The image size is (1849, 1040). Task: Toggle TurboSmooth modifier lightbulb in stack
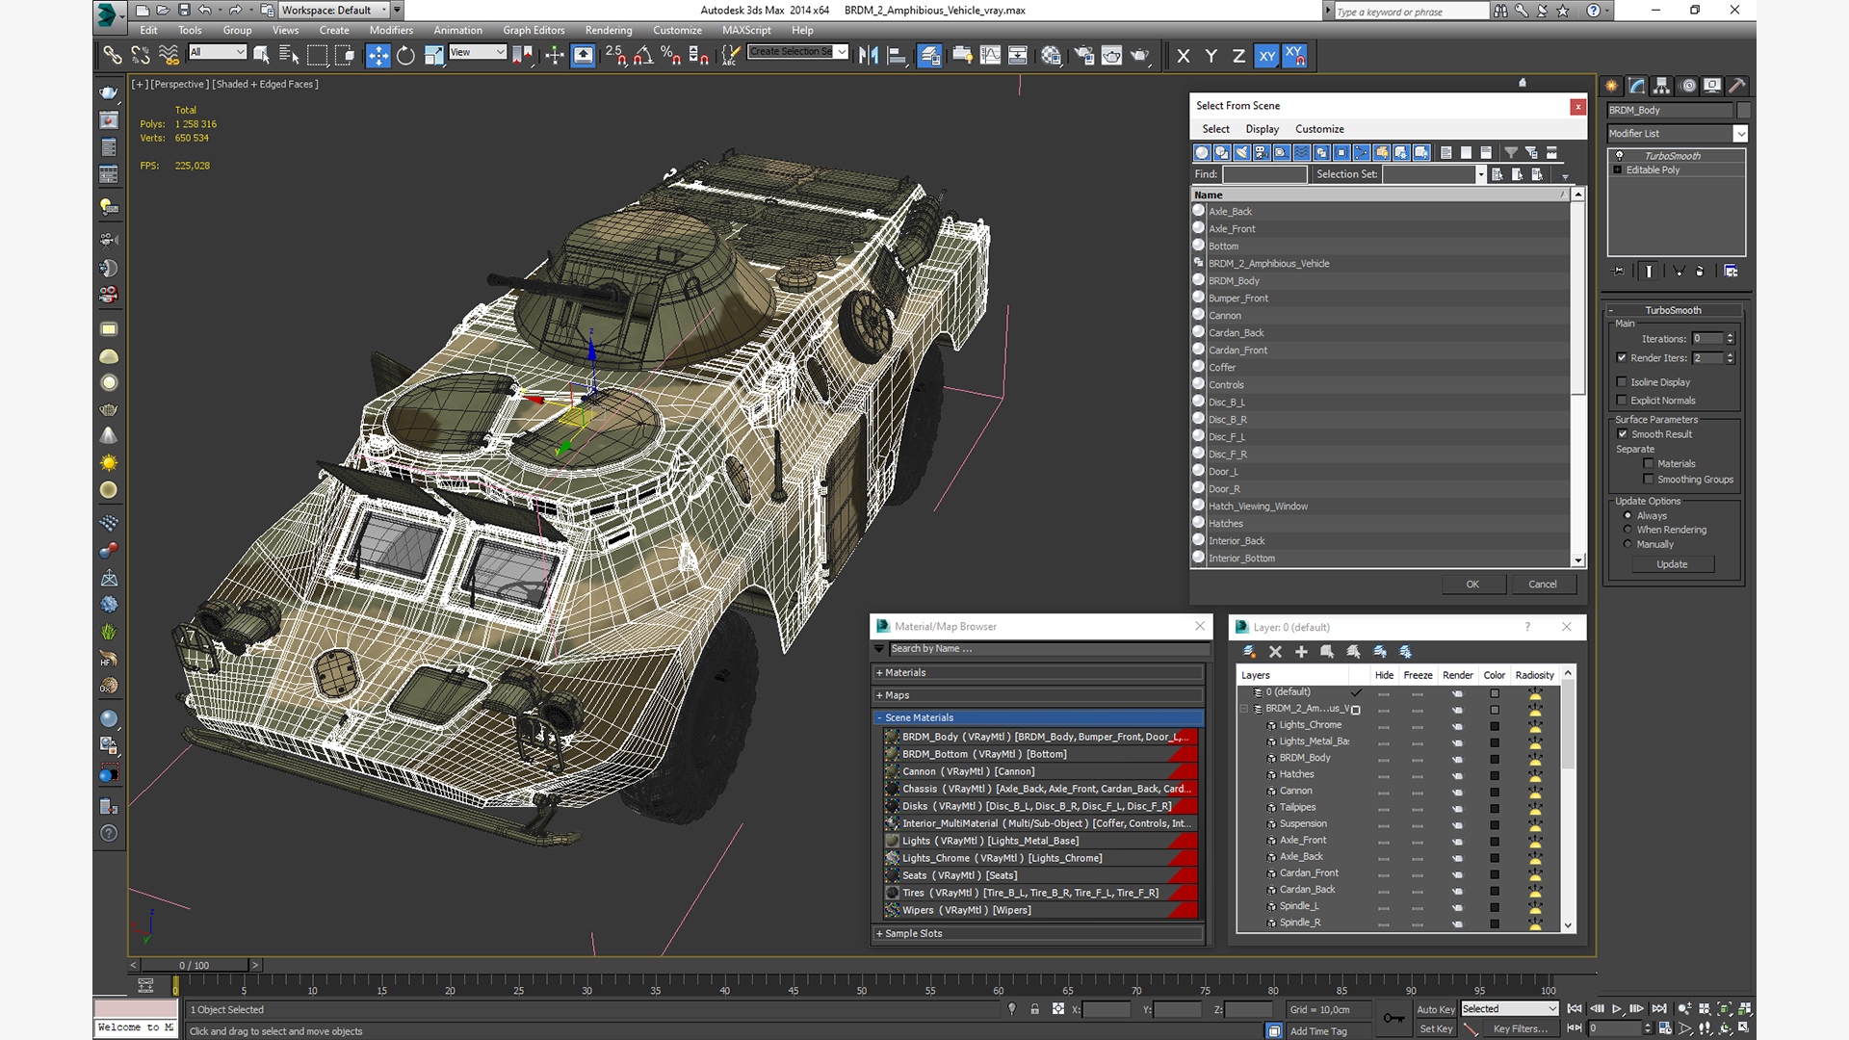1619,156
